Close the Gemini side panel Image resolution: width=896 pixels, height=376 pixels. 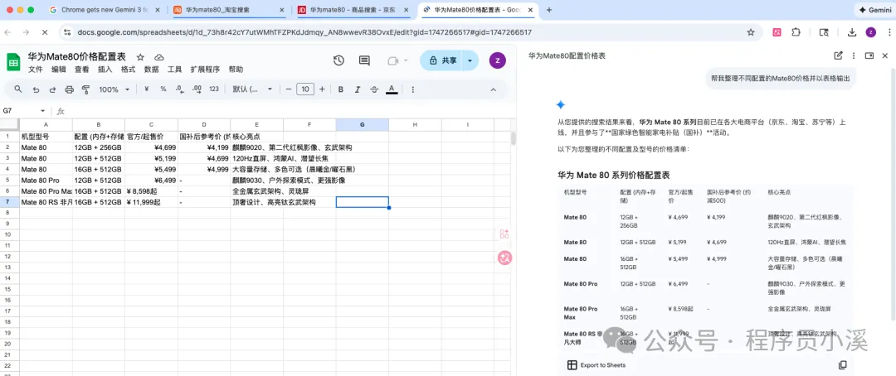click(885, 55)
